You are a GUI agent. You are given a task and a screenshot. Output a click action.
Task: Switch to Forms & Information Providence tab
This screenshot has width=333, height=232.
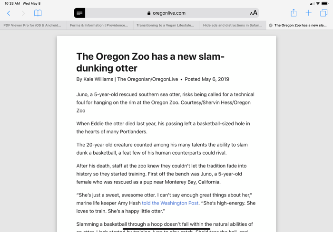pyautogui.click(x=99, y=25)
